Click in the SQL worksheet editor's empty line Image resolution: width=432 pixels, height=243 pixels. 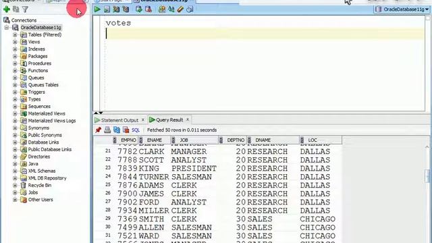[265, 34]
